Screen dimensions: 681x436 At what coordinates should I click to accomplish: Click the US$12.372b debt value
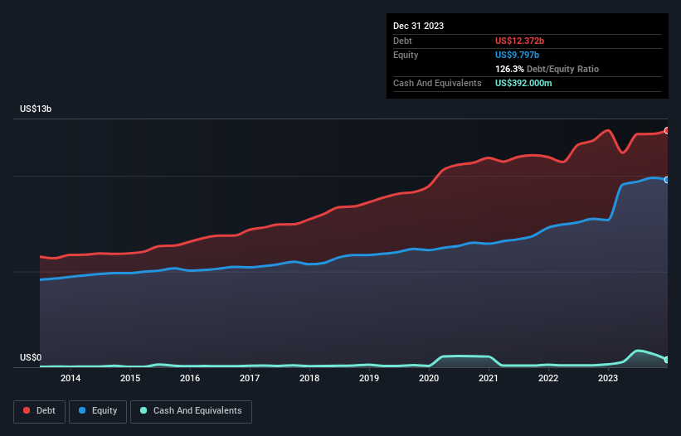click(519, 41)
